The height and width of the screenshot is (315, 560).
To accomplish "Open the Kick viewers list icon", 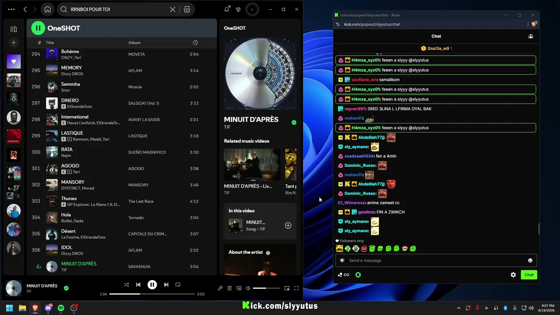I will (531, 36).
